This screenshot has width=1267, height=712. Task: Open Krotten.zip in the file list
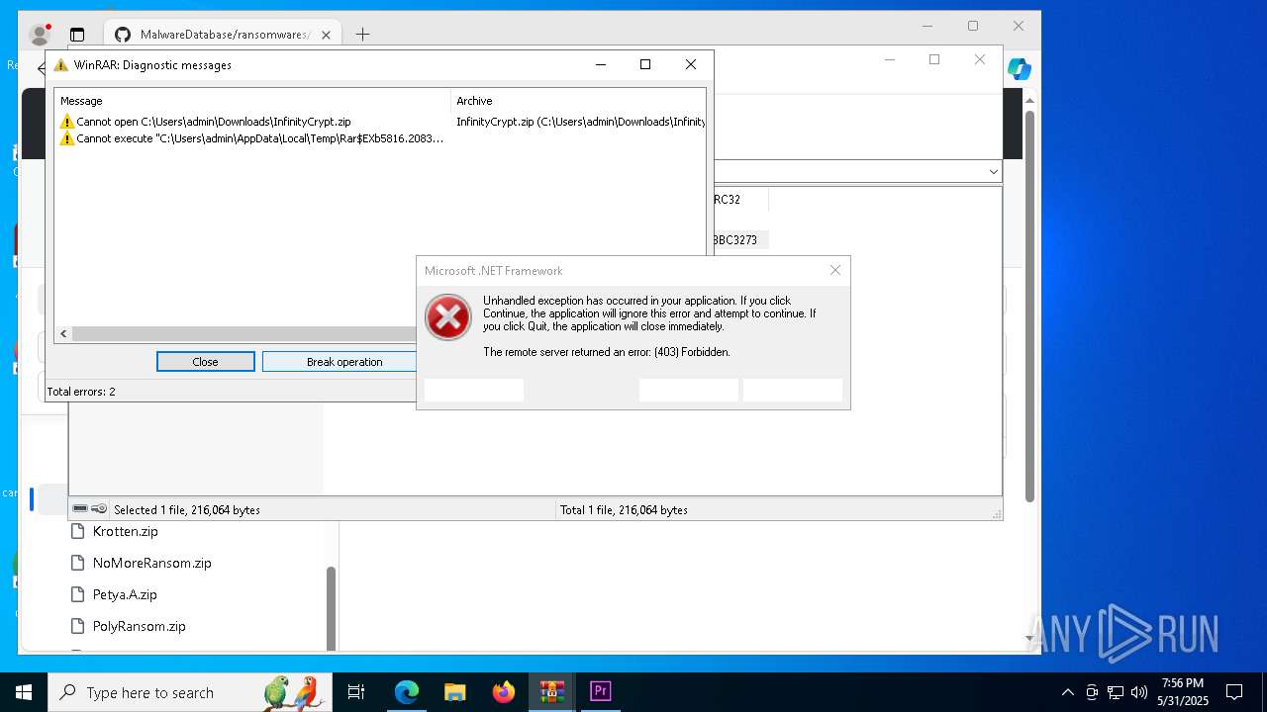[x=125, y=531]
